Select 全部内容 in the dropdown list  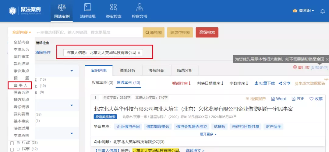(21, 42)
